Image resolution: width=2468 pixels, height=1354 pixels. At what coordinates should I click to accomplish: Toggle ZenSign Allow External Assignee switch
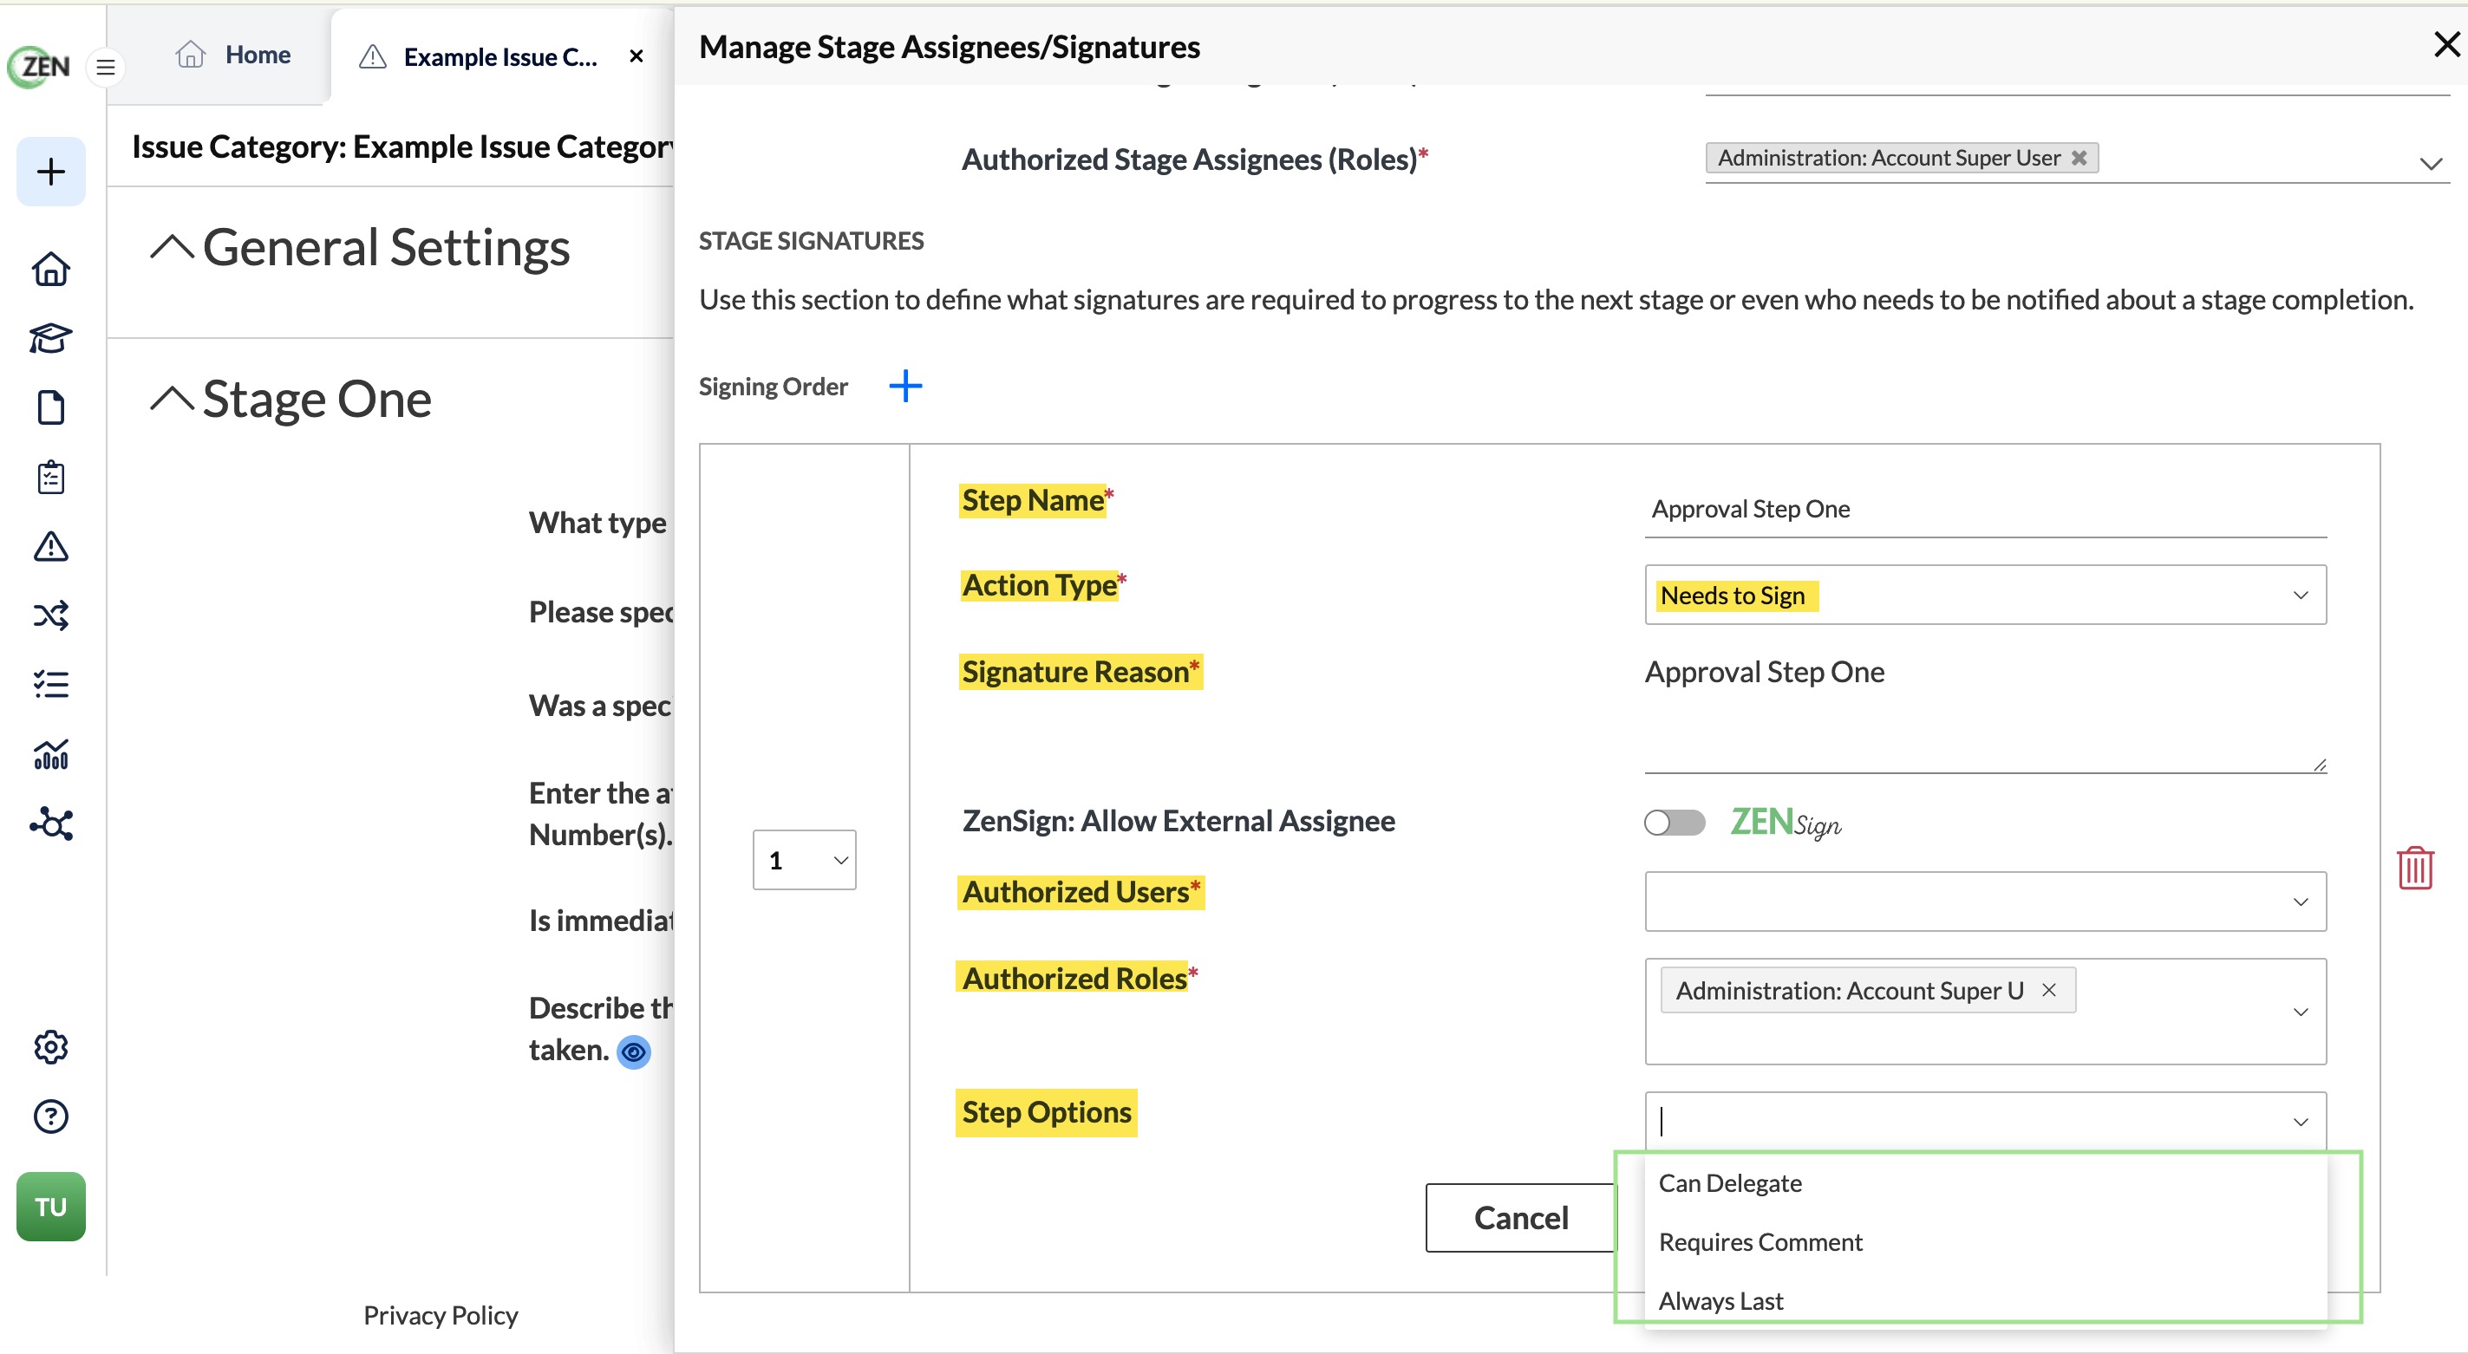(1674, 823)
